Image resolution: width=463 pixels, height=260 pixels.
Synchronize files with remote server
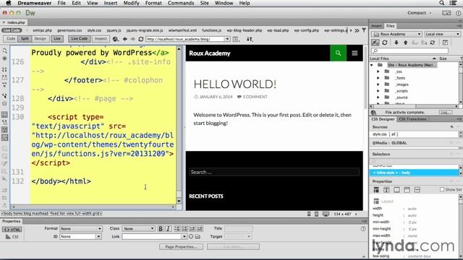(433, 43)
